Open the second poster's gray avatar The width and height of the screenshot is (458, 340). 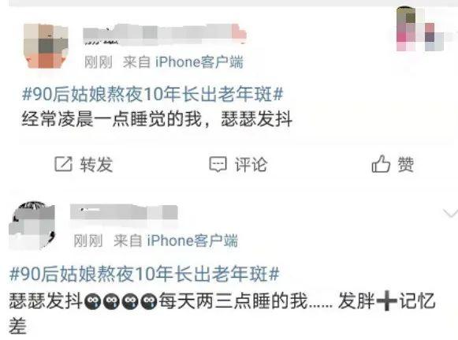pos(32,226)
